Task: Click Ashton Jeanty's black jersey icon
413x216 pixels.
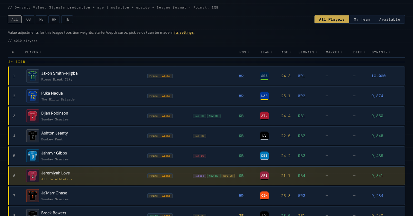Action: [x=33, y=136]
